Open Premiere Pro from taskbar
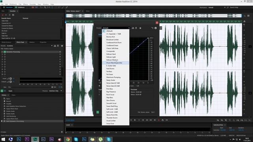253x142 pixels. tap(27, 139)
